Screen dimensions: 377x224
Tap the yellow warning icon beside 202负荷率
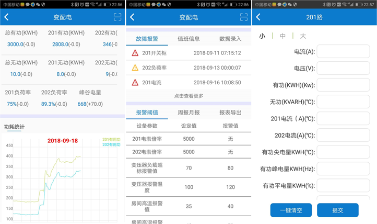[135, 68]
